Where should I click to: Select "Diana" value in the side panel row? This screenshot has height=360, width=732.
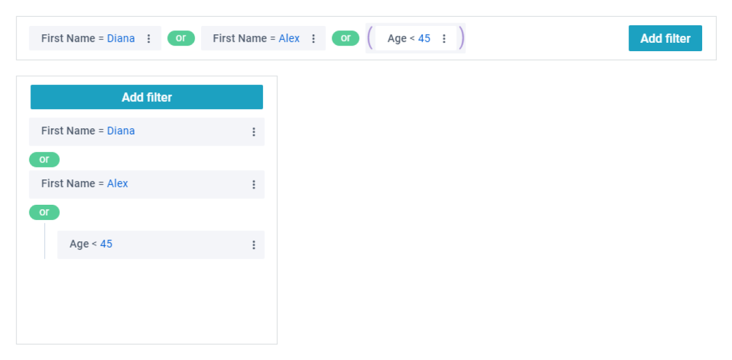121,131
